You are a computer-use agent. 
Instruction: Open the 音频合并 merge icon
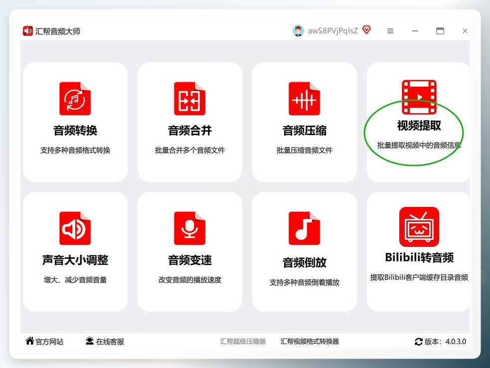click(x=190, y=99)
